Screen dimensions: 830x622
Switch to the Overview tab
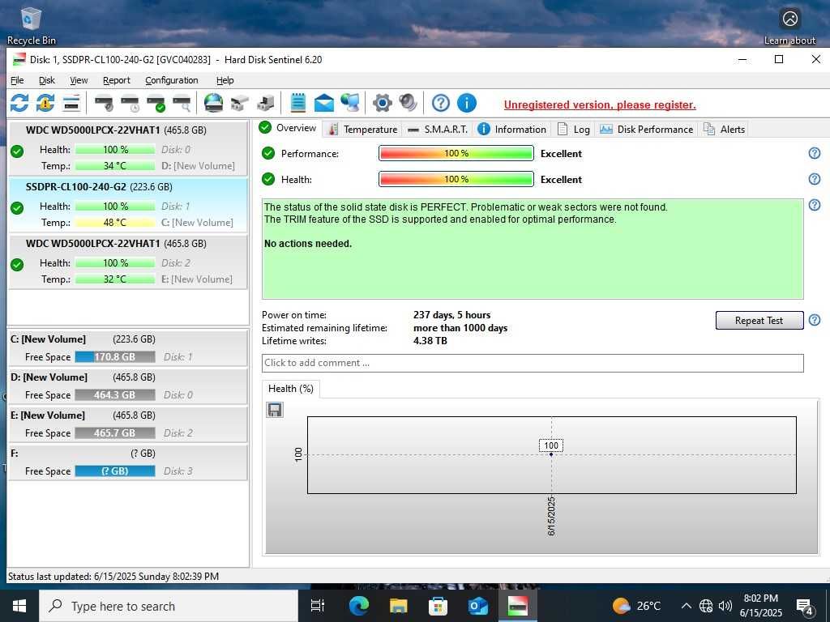point(289,128)
